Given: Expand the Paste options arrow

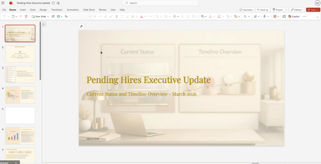Looking at the screenshot, I should click(x=16, y=16).
